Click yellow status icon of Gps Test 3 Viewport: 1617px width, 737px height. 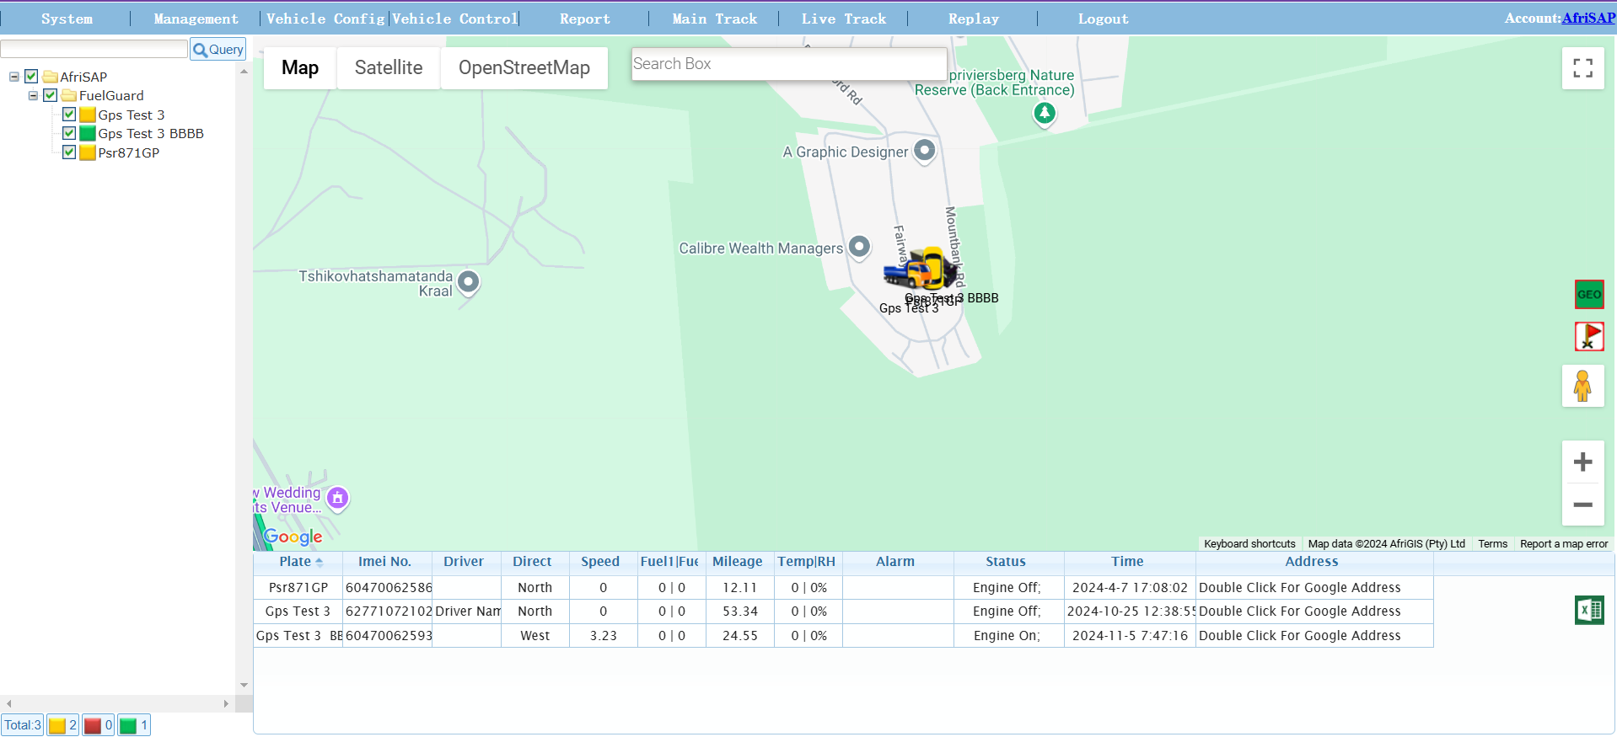tap(88, 115)
